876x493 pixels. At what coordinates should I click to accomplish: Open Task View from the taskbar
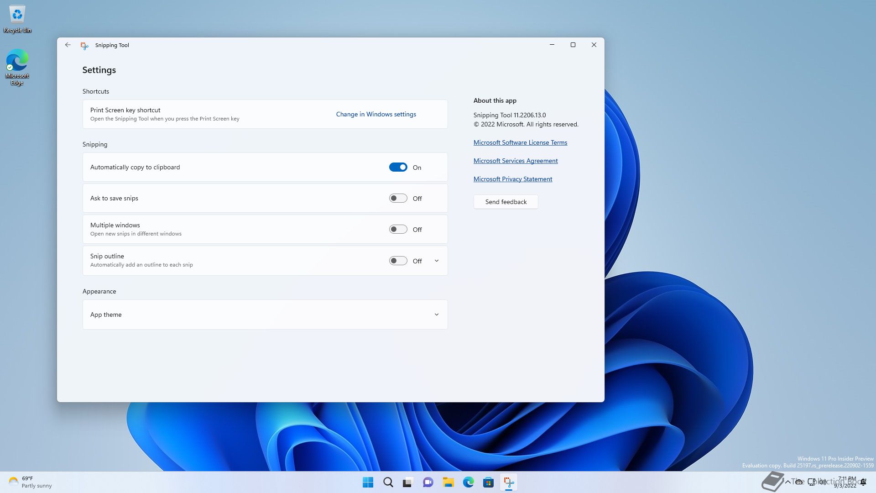(x=408, y=482)
